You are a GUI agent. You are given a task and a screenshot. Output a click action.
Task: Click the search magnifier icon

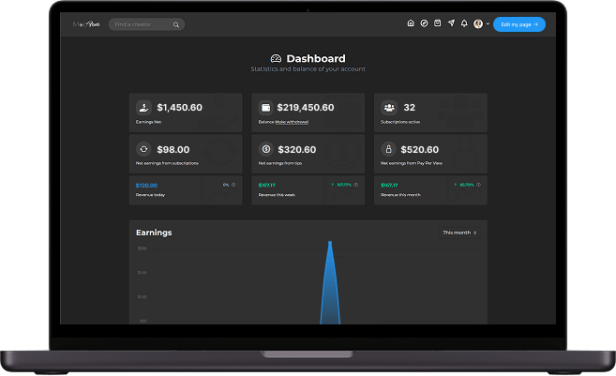tap(176, 24)
